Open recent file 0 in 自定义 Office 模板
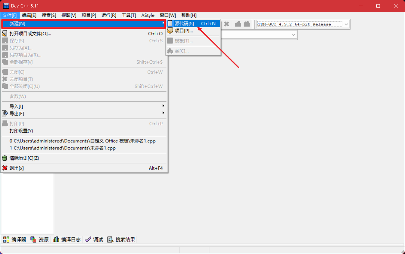405x254 pixels. [84, 141]
